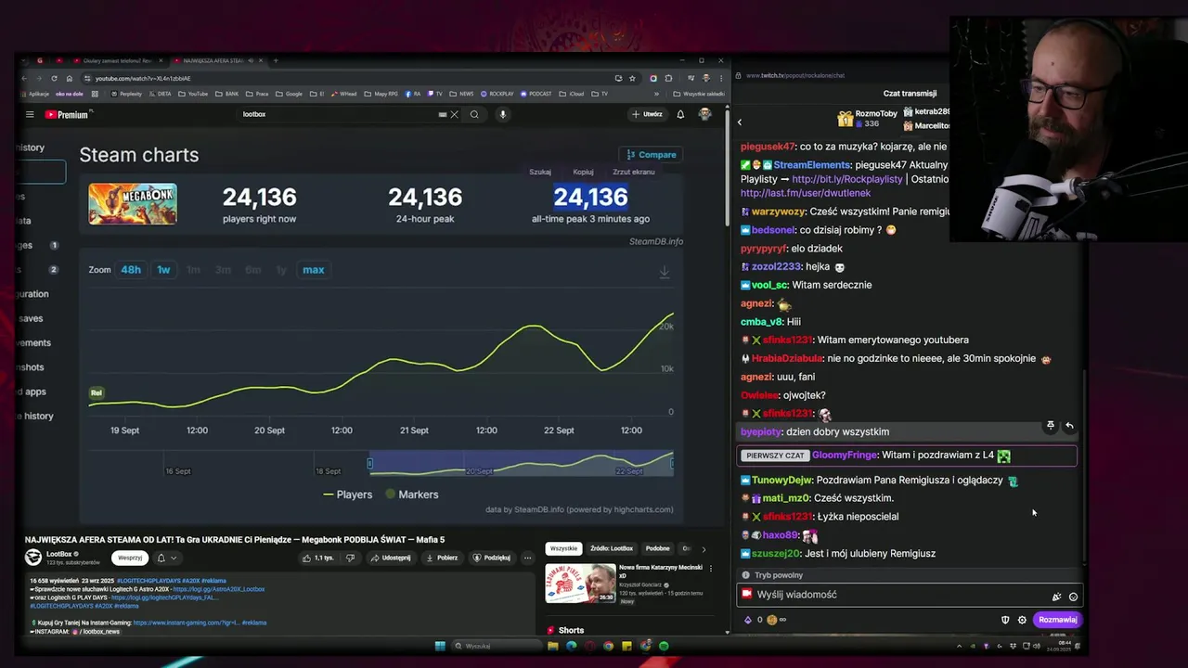Click the chart download icon
The width and height of the screenshot is (1188, 668).
pyautogui.click(x=665, y=272)
